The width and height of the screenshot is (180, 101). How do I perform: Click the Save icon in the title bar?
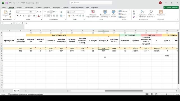[x=6, y=3]
